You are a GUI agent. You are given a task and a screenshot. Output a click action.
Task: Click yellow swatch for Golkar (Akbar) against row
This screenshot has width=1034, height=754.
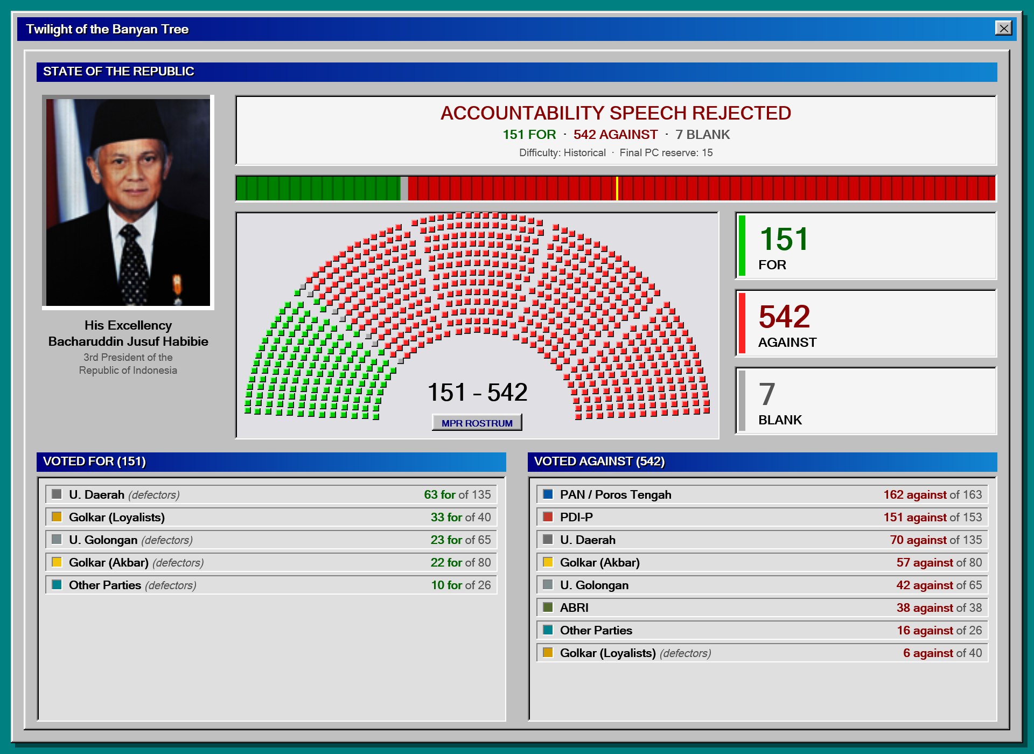pos(548,562)
